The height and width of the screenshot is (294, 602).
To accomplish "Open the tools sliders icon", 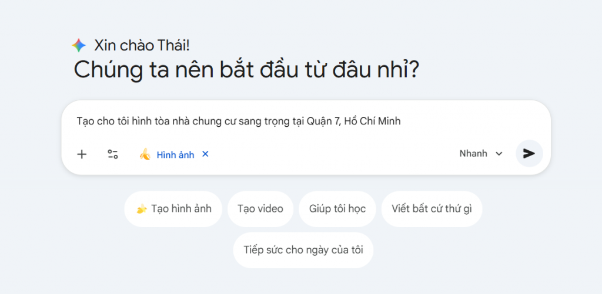I will [112, 154].
